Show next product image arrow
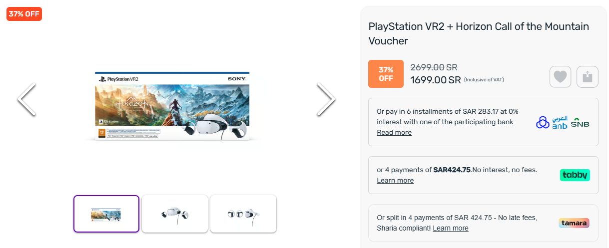 tap(326, 100)
